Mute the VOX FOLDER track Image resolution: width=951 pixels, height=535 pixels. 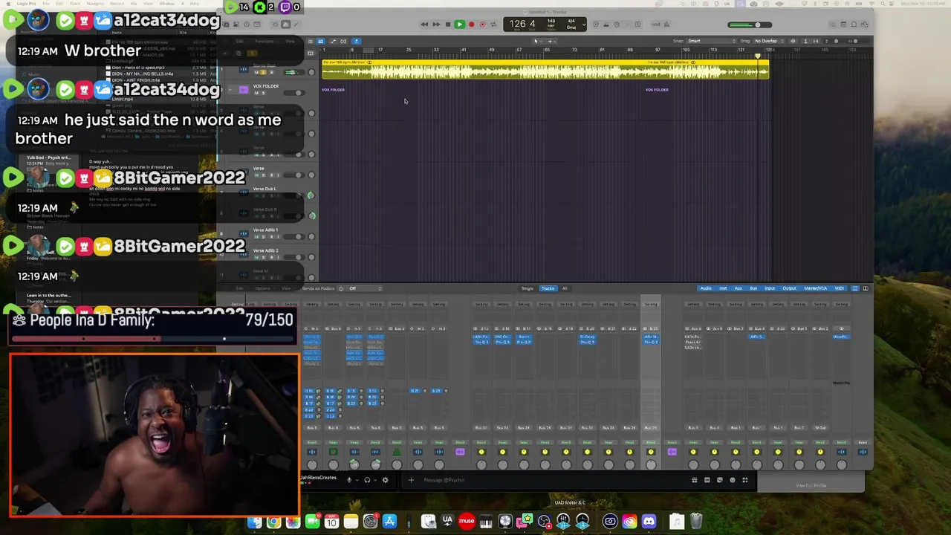256,93
